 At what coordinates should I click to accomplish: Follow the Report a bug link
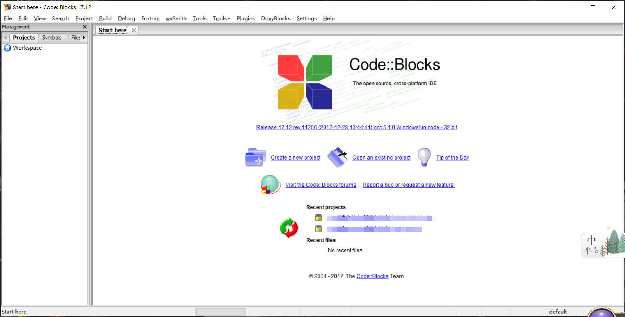coord(408,185)
